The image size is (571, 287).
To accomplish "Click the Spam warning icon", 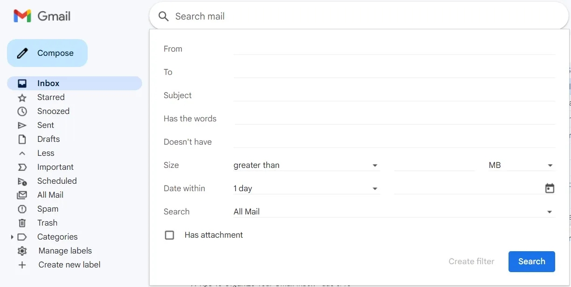I will 22,209.
